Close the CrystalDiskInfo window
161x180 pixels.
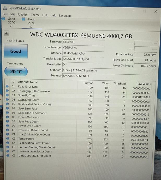tap(156, 11)
